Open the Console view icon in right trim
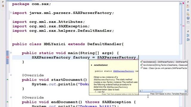The image size is (191, 107). pos(188,18)
